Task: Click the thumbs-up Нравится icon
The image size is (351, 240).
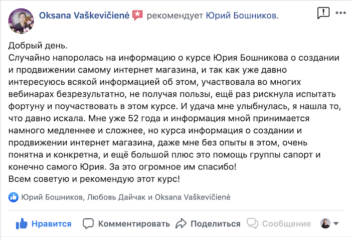Action: (22, 223)
